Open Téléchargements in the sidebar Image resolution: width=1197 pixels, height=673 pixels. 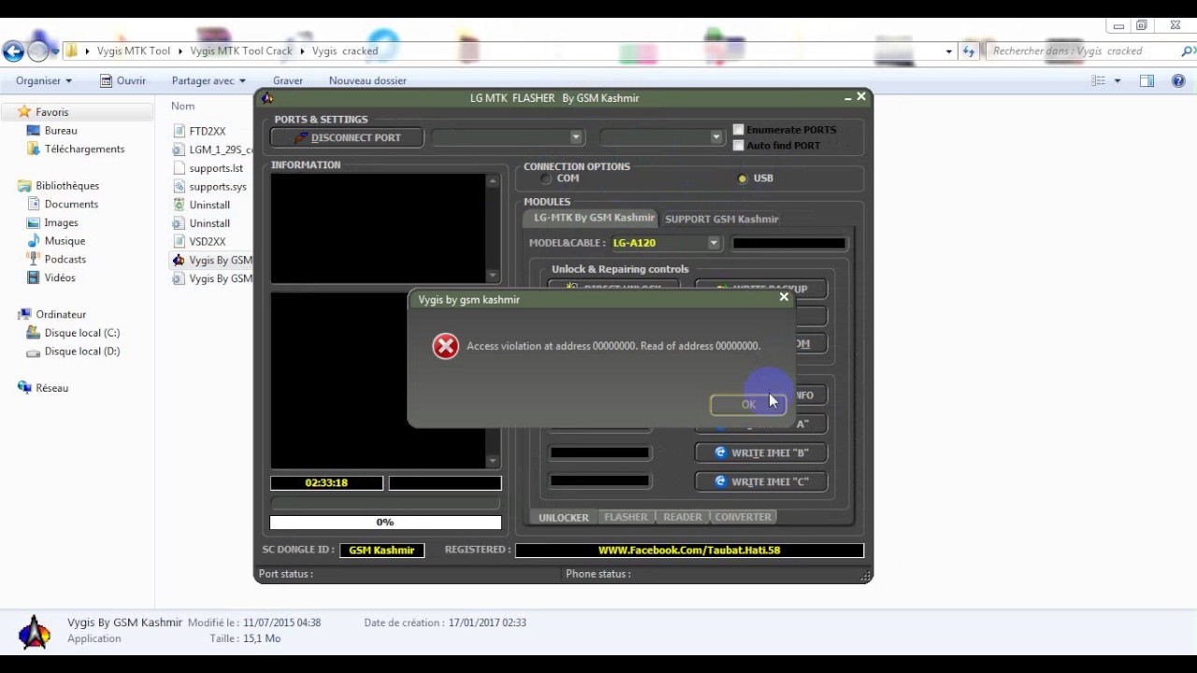[84, 150]
